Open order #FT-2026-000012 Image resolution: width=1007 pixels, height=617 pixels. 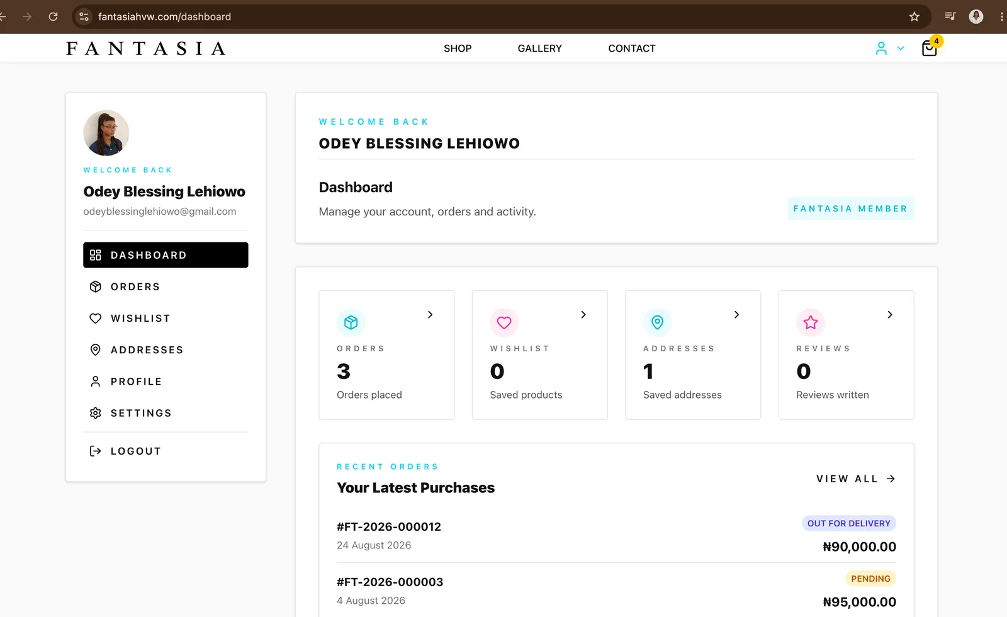coord(389,527)
